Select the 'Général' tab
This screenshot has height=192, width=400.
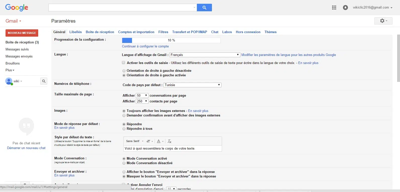(59, 32)
